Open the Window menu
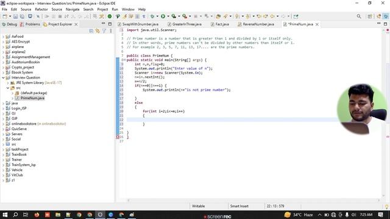This screenshot has width=390, height=219. click(x=128, y=10)
